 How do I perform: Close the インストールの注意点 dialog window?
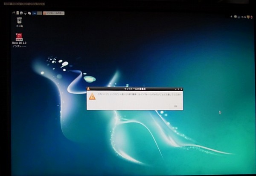coord(181,89)
